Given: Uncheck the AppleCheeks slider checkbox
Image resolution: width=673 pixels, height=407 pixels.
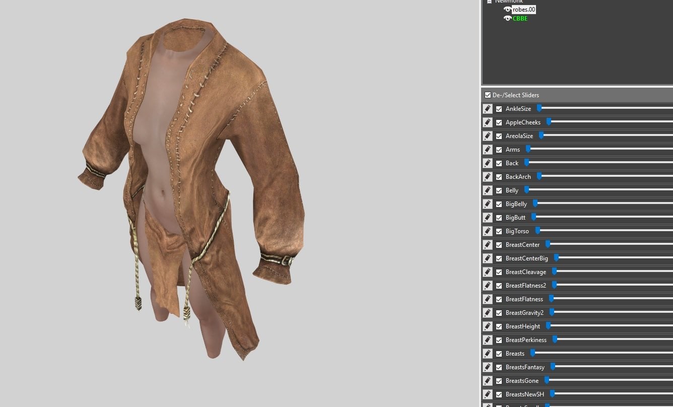Looking at the screenshot, I should click(x=499, y=122).
